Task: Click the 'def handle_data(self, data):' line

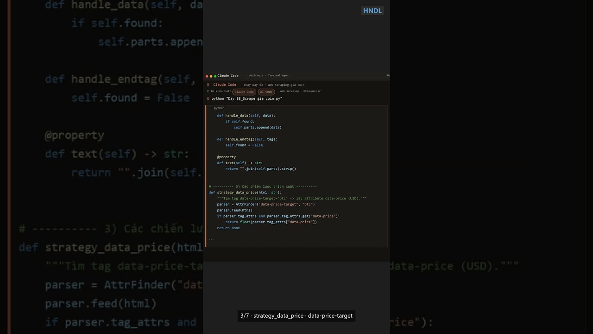Action: click(246, 116)
